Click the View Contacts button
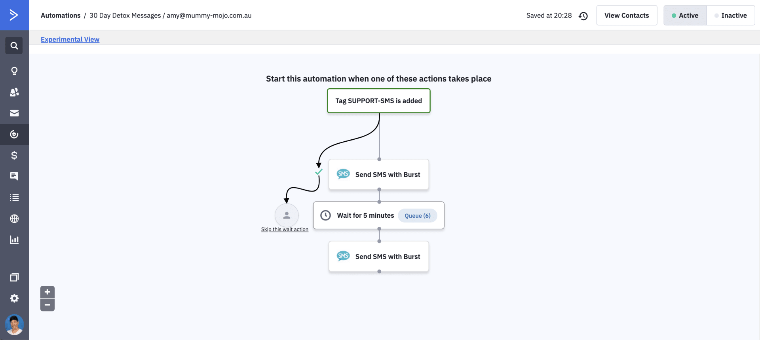 [627, 15]
